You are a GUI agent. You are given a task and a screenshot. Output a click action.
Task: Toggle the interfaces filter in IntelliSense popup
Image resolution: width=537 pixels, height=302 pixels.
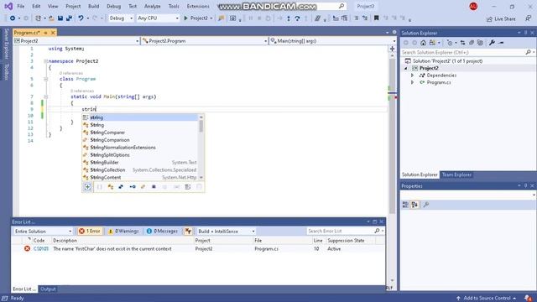(x=133, y=187)
